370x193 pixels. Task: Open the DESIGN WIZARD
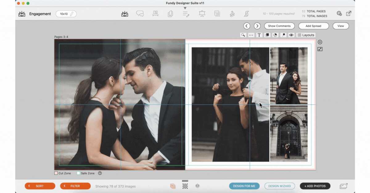(x=280, y=186)
